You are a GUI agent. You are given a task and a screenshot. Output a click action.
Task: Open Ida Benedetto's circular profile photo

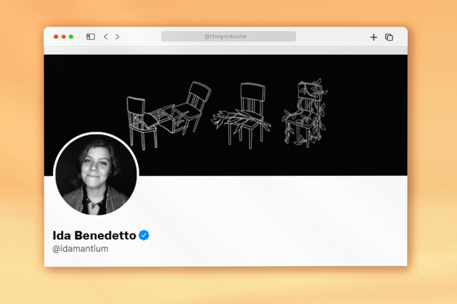(x=96, y=174)
